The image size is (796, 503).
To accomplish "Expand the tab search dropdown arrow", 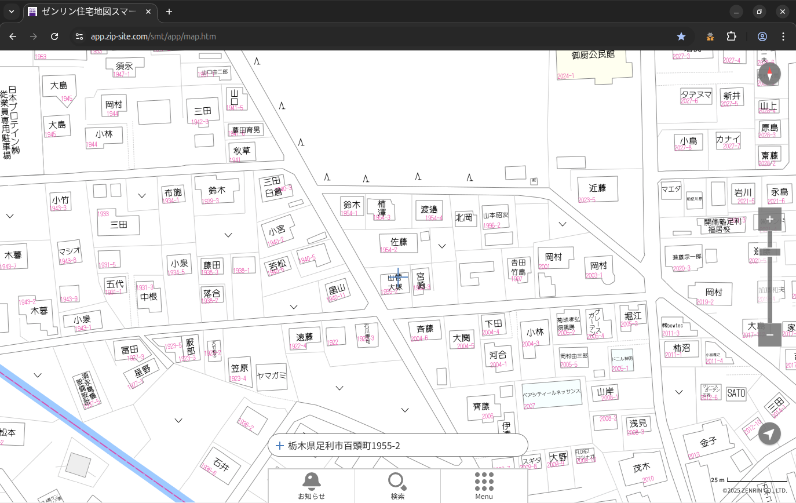I will click(x=12, y=12).
